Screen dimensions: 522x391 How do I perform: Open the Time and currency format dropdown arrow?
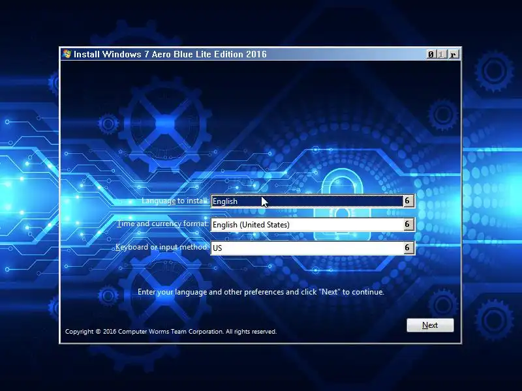[x=408, y=224]
